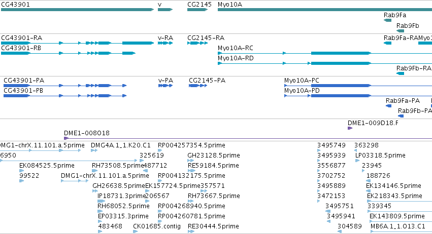Open the LP03318.5prime EST label

click(380, 155)
